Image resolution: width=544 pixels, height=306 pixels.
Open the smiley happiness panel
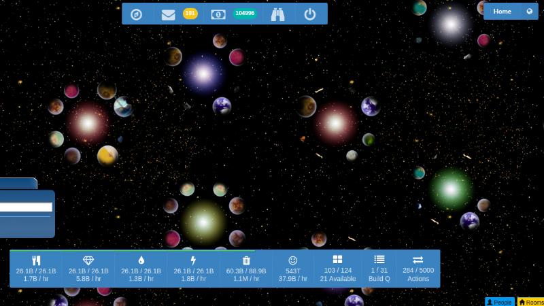click(x=293, y=269)
